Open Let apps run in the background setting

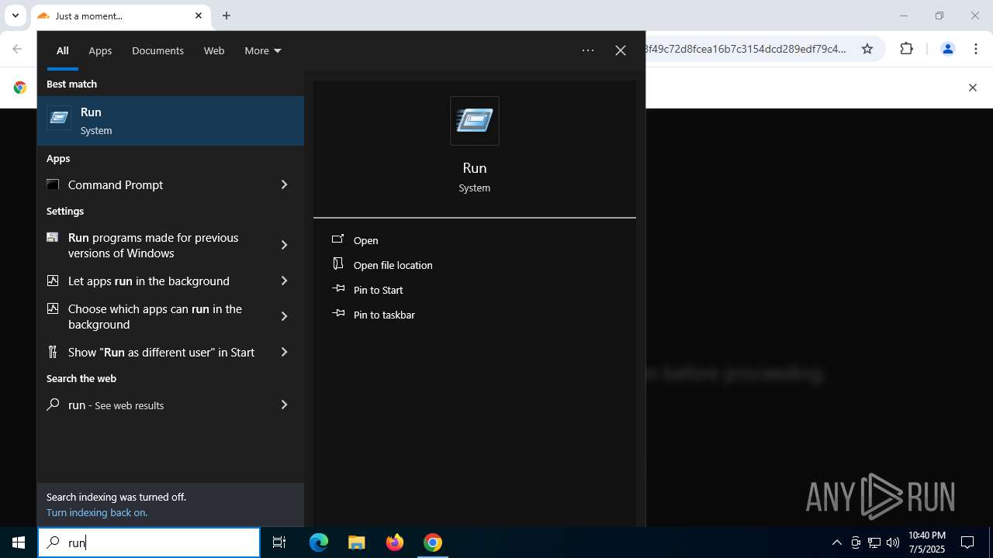coord(151,281)
